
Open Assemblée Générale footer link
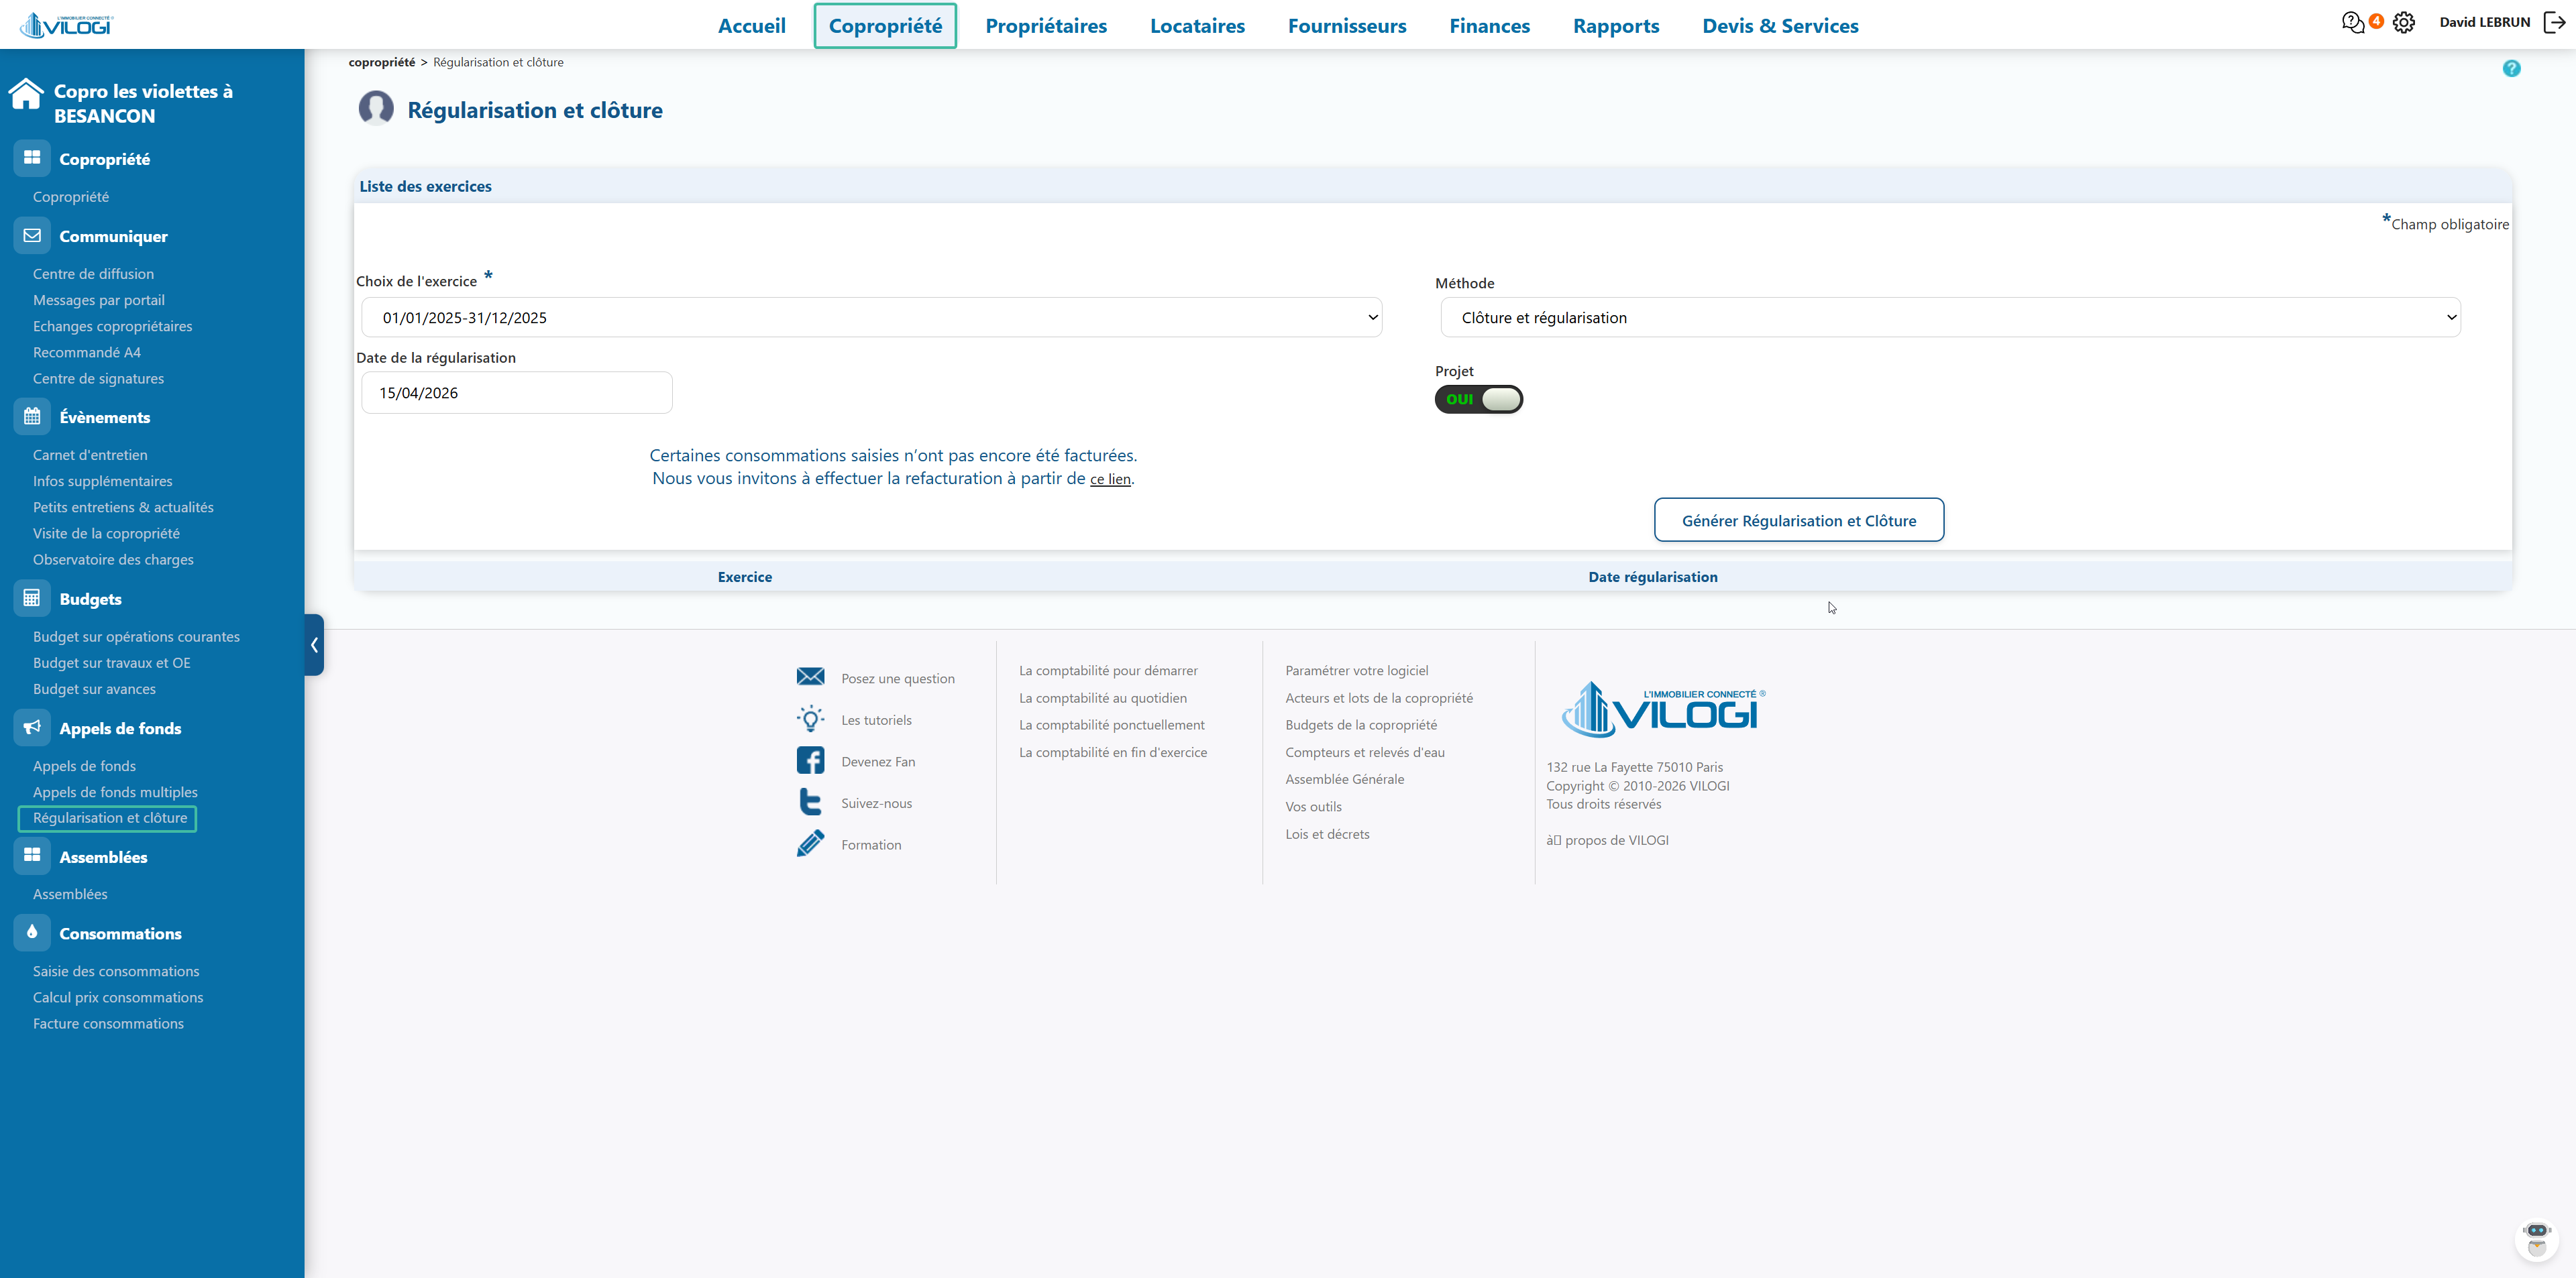pyautogui.click(x=1344, y=778)
